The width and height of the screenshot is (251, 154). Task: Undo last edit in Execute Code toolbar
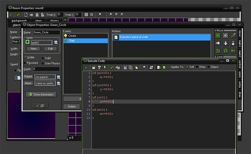112,67
